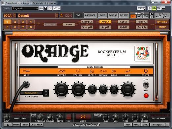Click the DELETE preset button
This screenshot has height=129, width=172.
(124, 15)
